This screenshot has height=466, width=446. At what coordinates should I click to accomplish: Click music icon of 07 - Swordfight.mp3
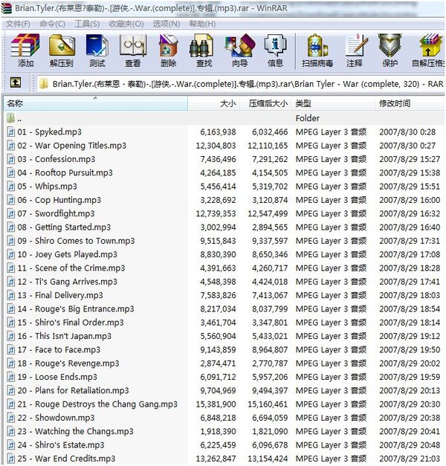11,213
